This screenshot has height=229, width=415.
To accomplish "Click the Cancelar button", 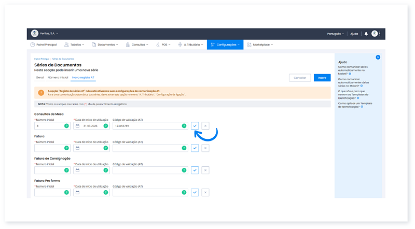I will coord(300,78).
